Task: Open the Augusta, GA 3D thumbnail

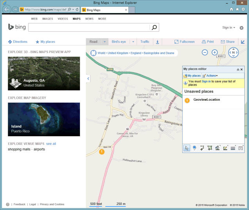Action: (44, 73)
